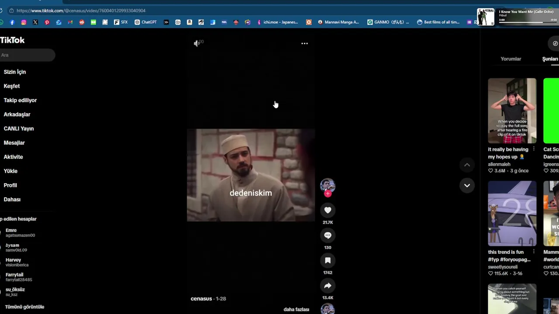Image resolution: width=559 pixels, height=314 pixels.
Task: Open the MAL bookmark icon
Action: pos(224,22)
